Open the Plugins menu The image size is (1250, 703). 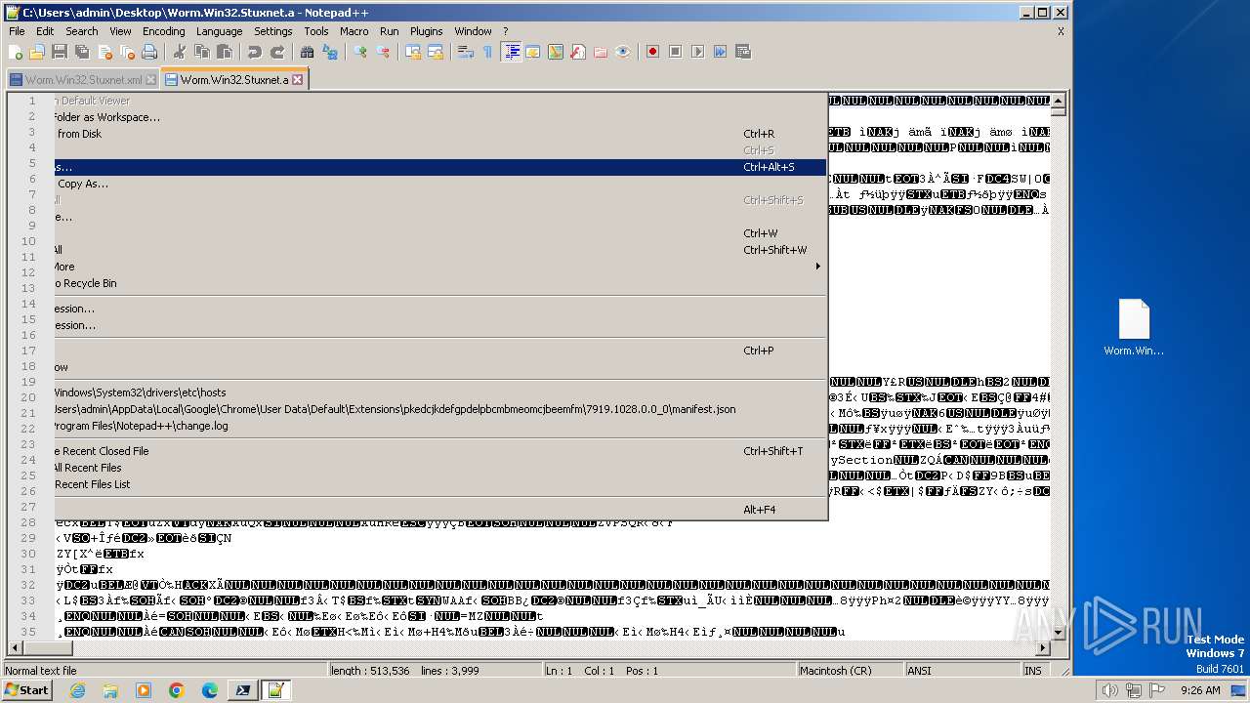point(427,31)
